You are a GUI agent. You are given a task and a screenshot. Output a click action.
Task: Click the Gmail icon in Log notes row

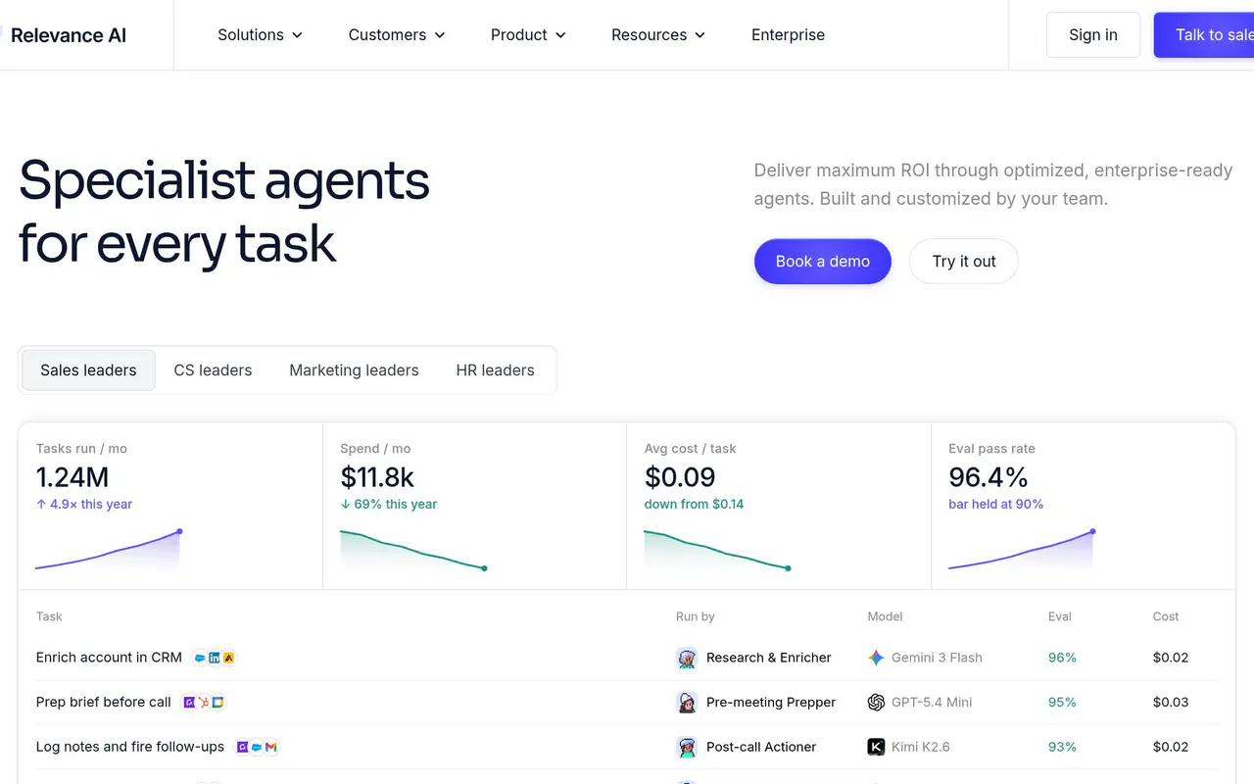click(271, 747)
